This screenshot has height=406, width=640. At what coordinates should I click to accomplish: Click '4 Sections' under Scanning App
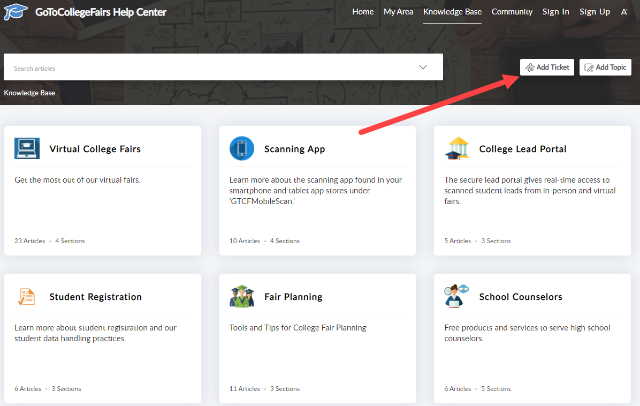(285, 241)
